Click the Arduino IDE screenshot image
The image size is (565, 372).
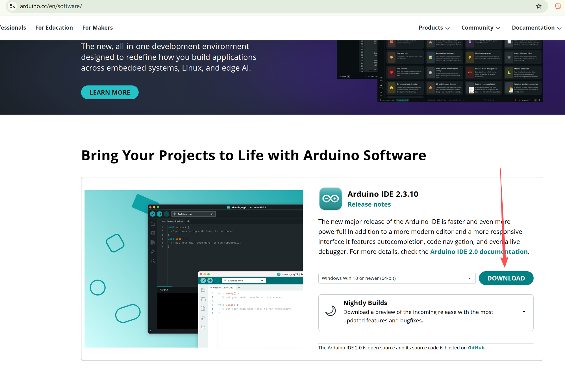click(194, 269)
